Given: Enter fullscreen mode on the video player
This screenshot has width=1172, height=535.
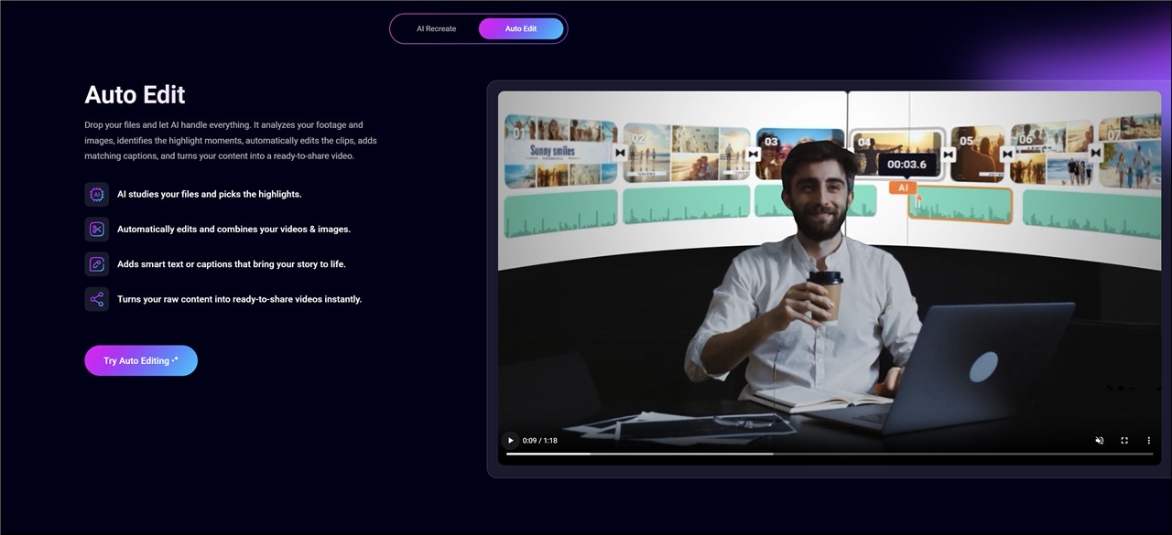Looking at the screenshot, I should coord(1124,441).
